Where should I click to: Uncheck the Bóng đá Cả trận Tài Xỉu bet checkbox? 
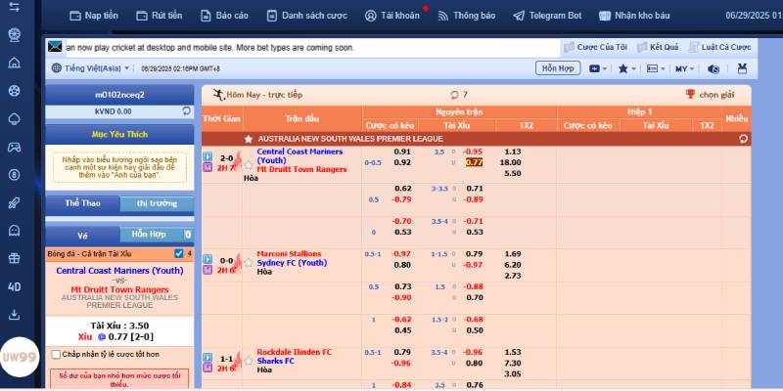(179, 254)
